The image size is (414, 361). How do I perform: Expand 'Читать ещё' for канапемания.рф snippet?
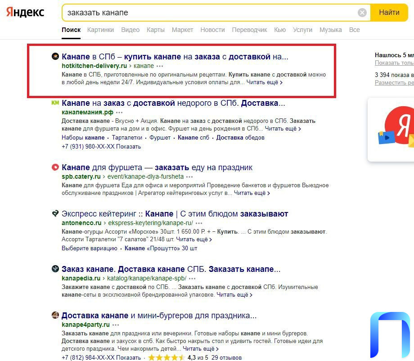point(283,129)
